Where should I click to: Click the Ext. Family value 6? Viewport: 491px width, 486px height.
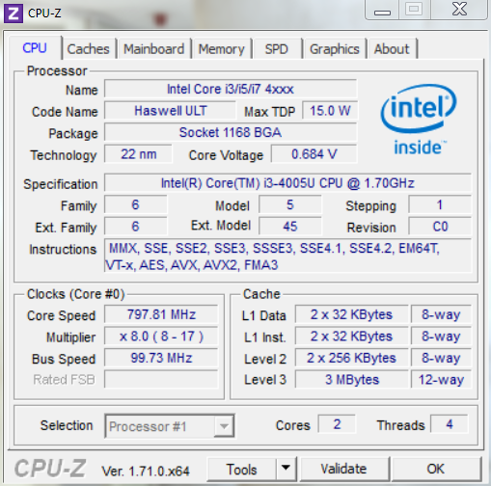135,227
